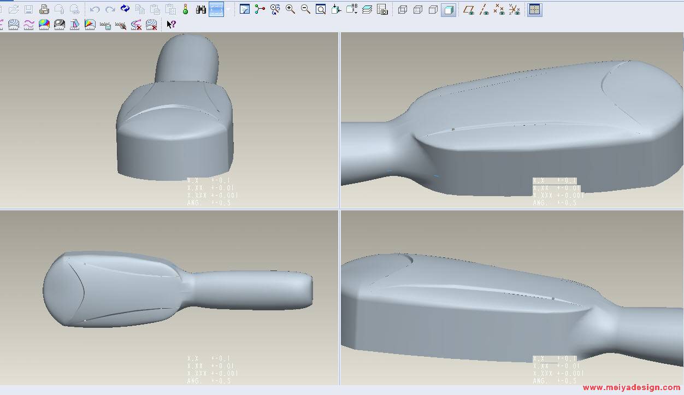684x395 pixels.
Task: Refit the model to the screen
Action: pos(321,9)
